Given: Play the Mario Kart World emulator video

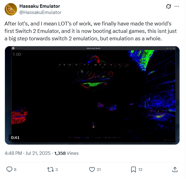Looking at the screenshot, I should pyautogui.click(x=93, y=96).
